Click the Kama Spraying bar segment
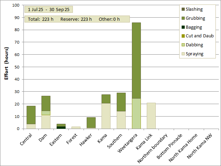 click(106, 116)
